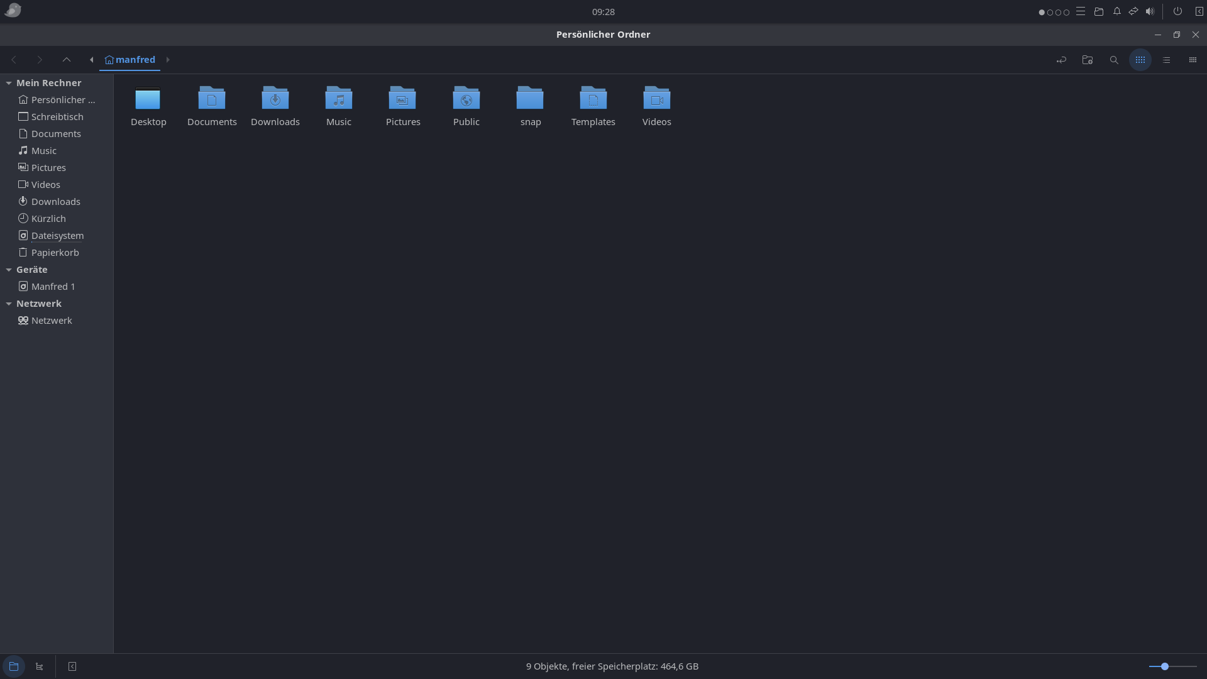
Task: Open Papierkorb in the sidebar
Action: pyautogui.click(x=55, y=253)
